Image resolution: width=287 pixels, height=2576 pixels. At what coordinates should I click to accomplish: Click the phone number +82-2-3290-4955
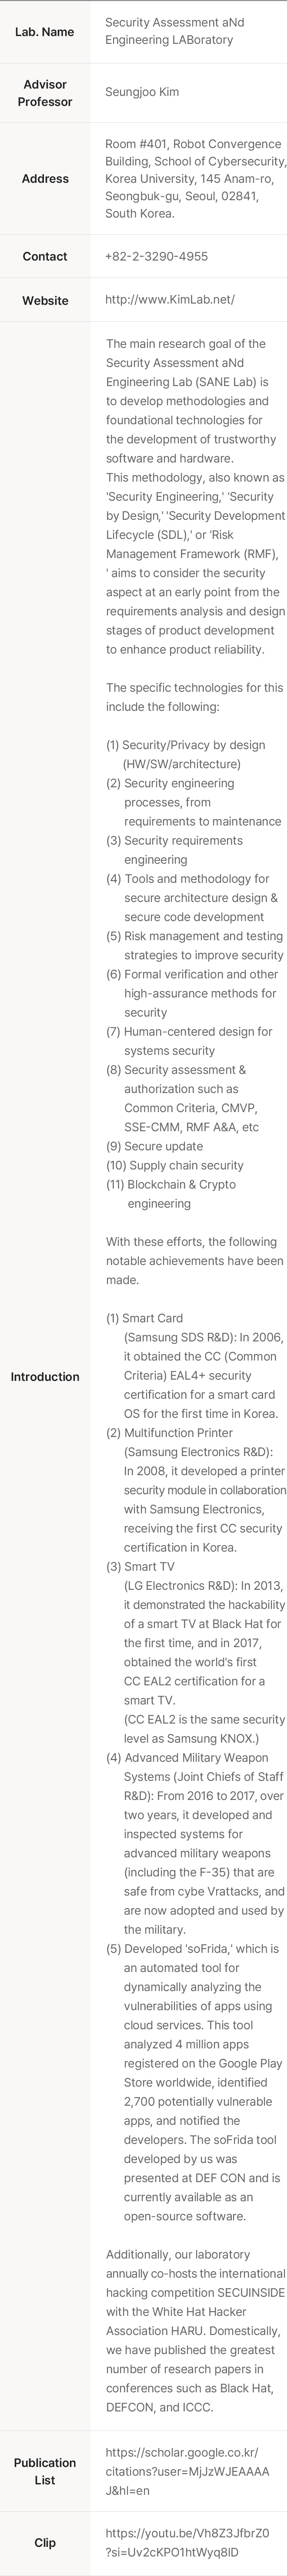(156, 256)
